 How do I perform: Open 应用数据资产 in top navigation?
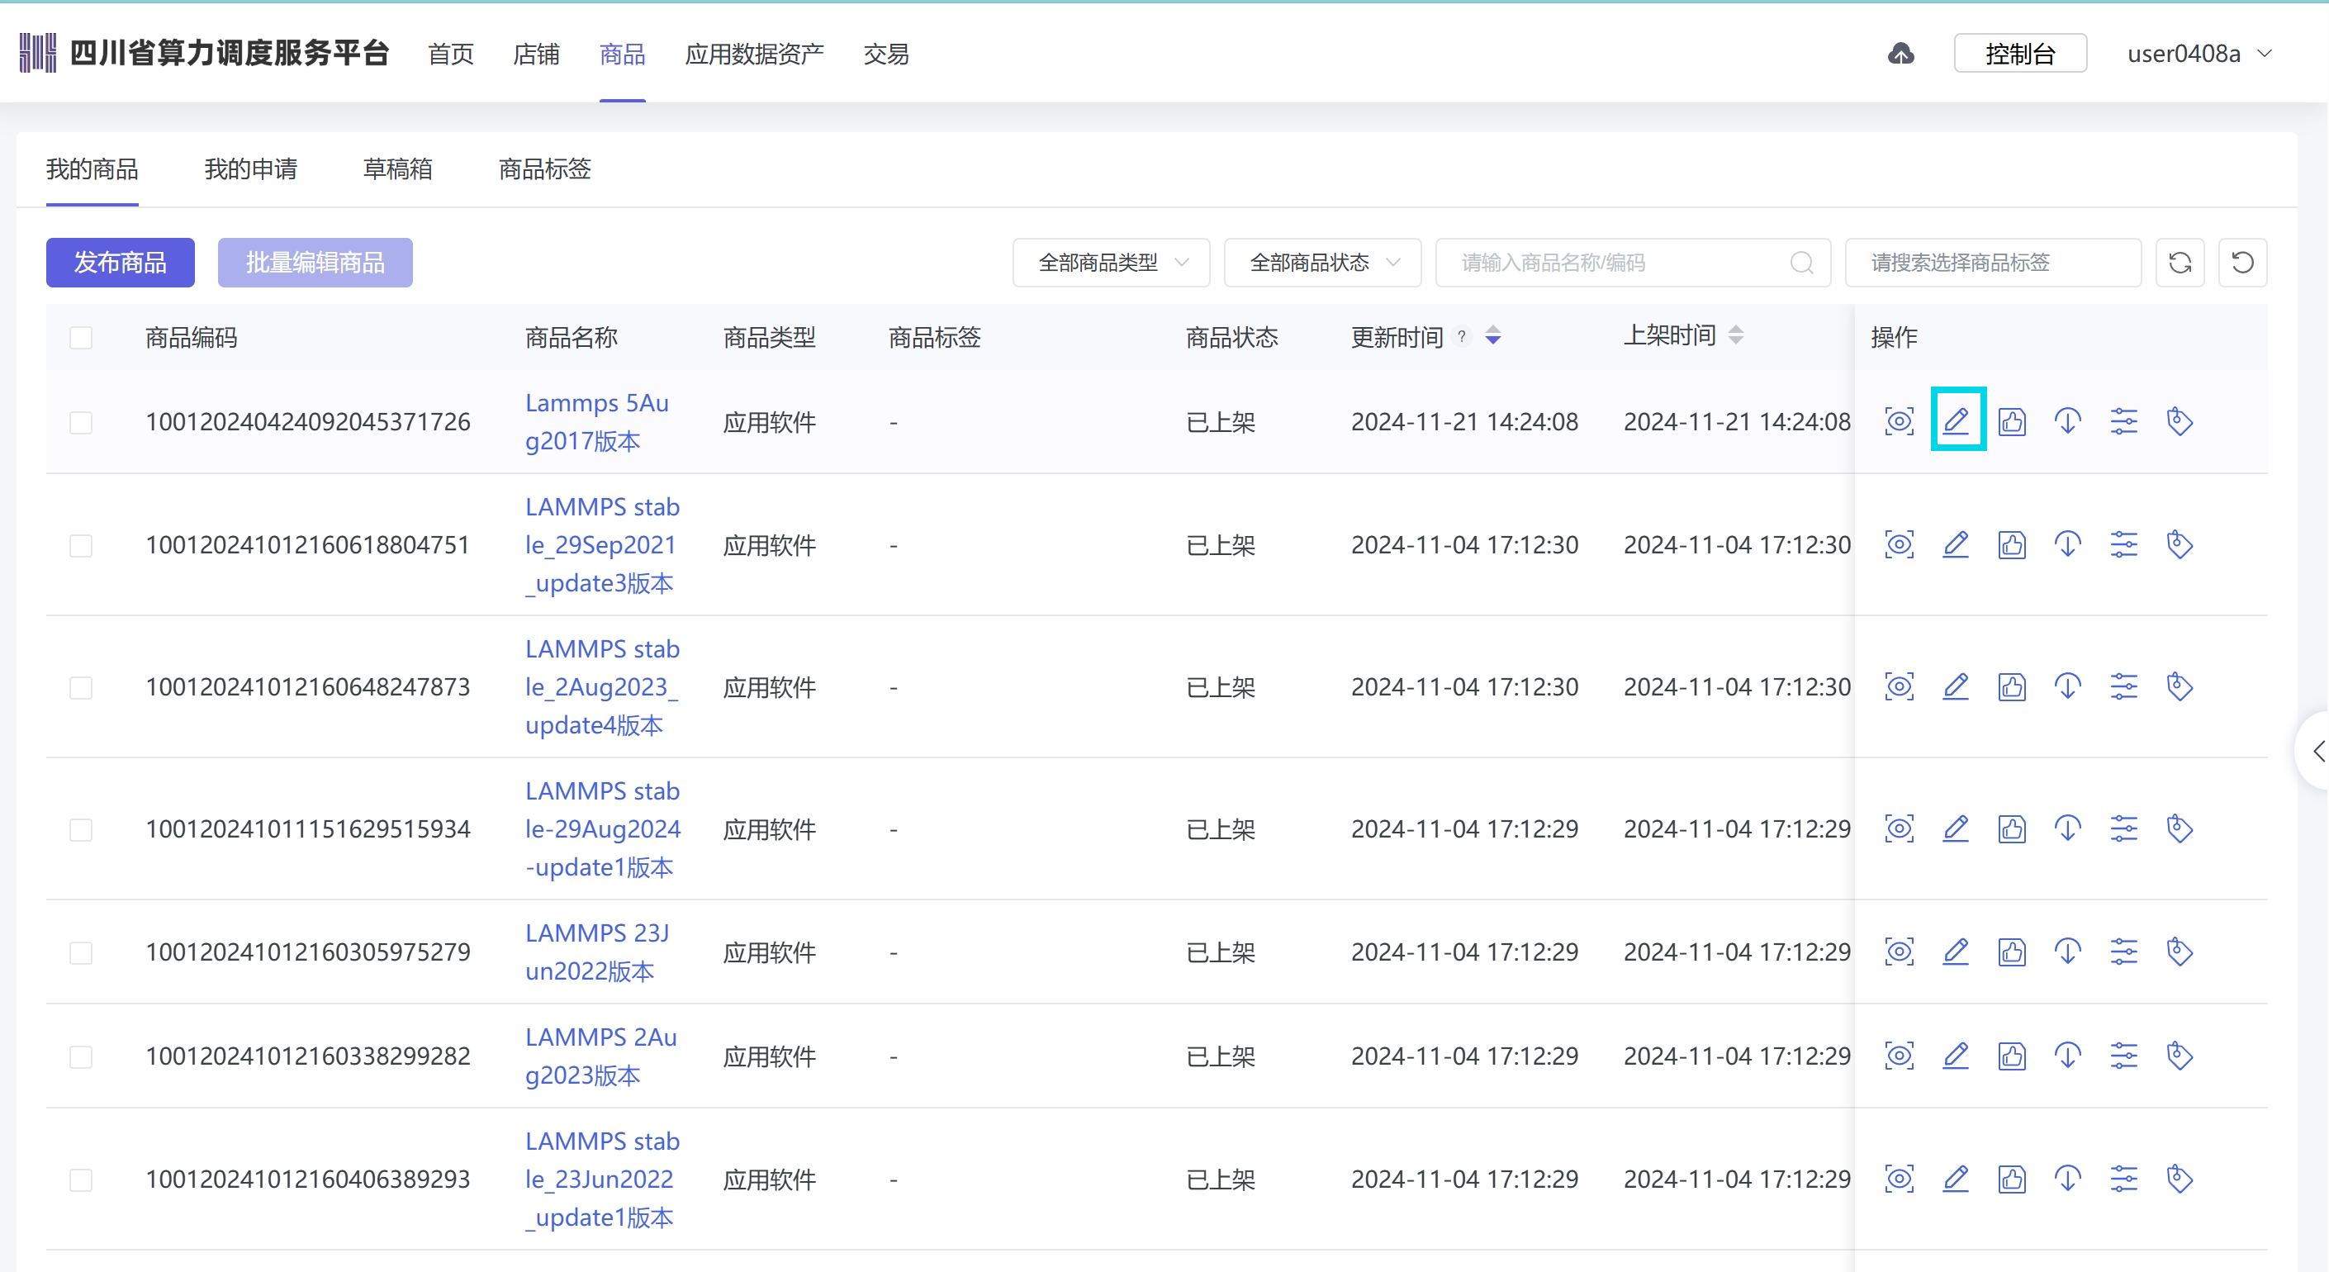pyautogui.click(x=754, y=54)
